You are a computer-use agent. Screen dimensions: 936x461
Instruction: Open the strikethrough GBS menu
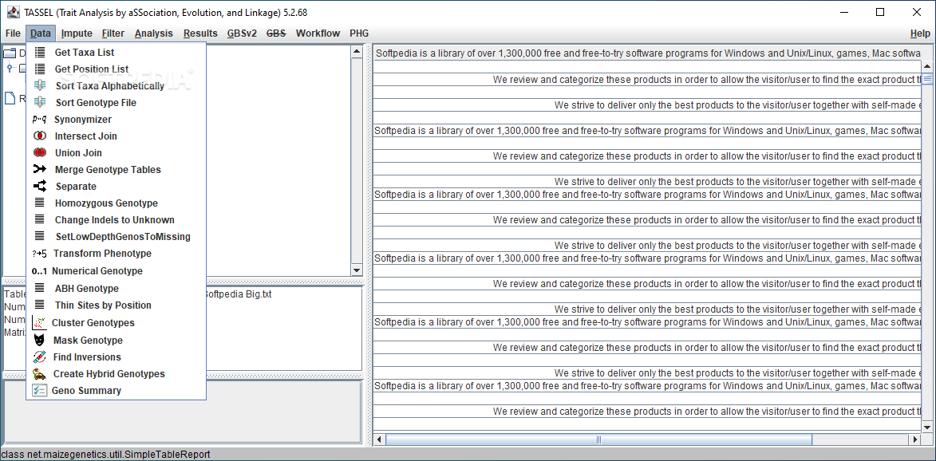(276, 33)
